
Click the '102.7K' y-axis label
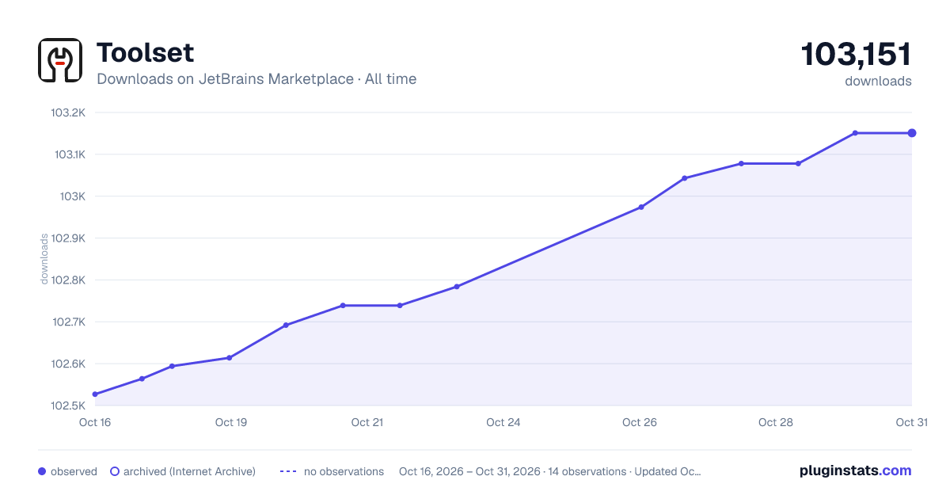[68, 322]
